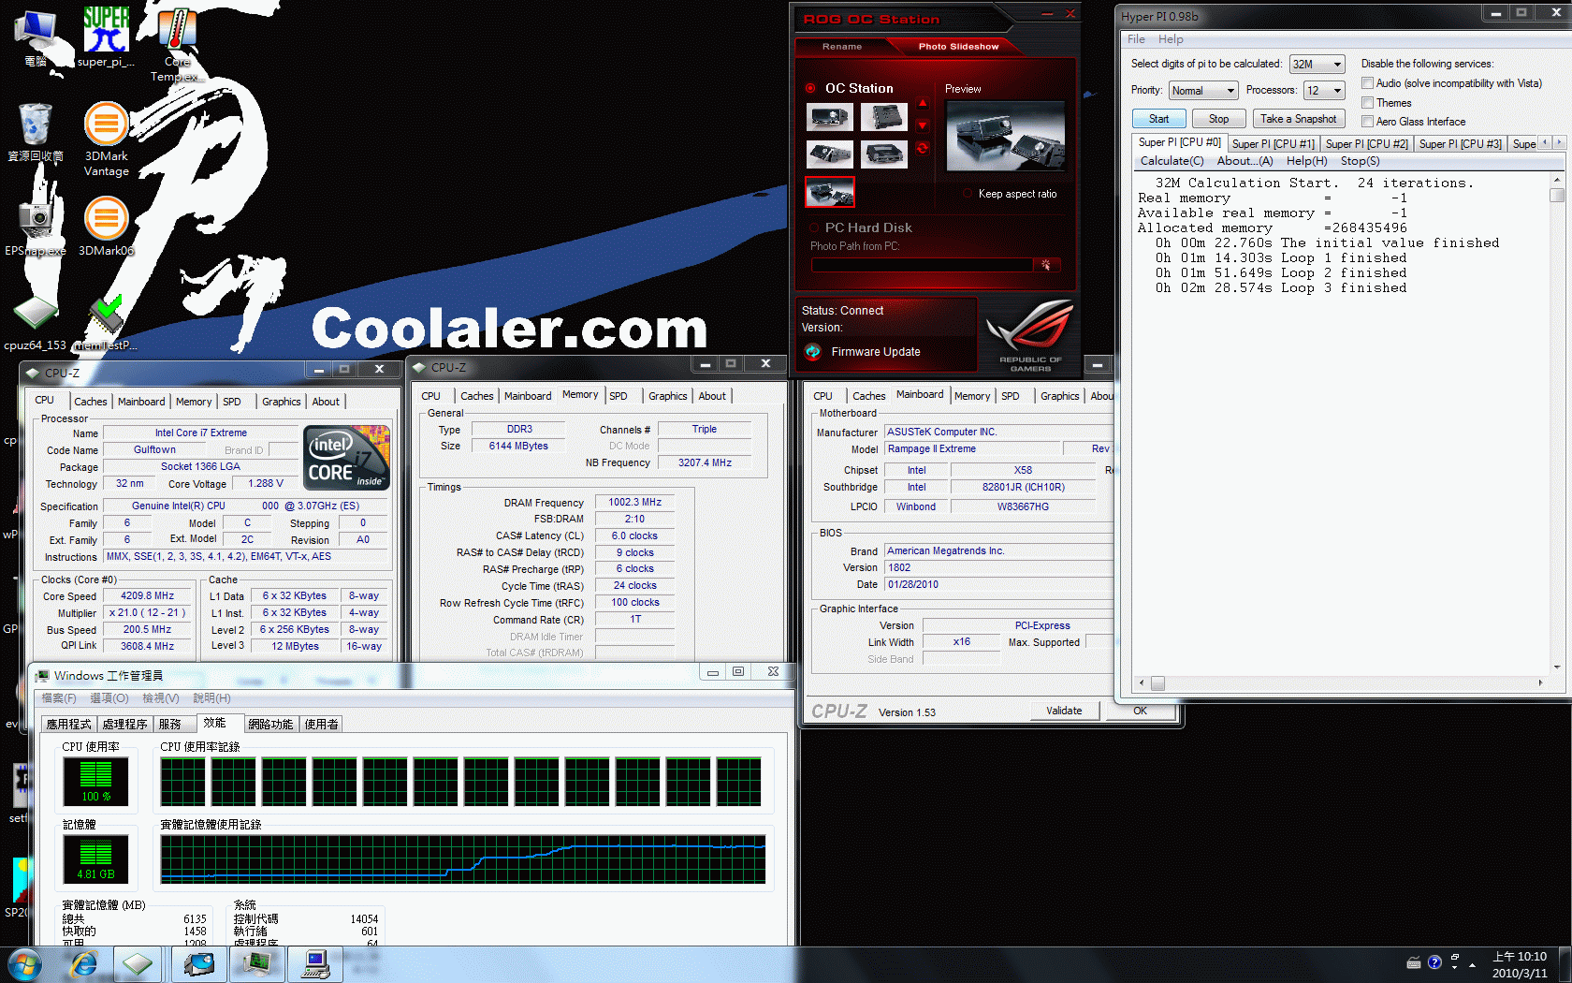
Task: Open the Priority Normal dropdown
Action: tap(1203, 91)
